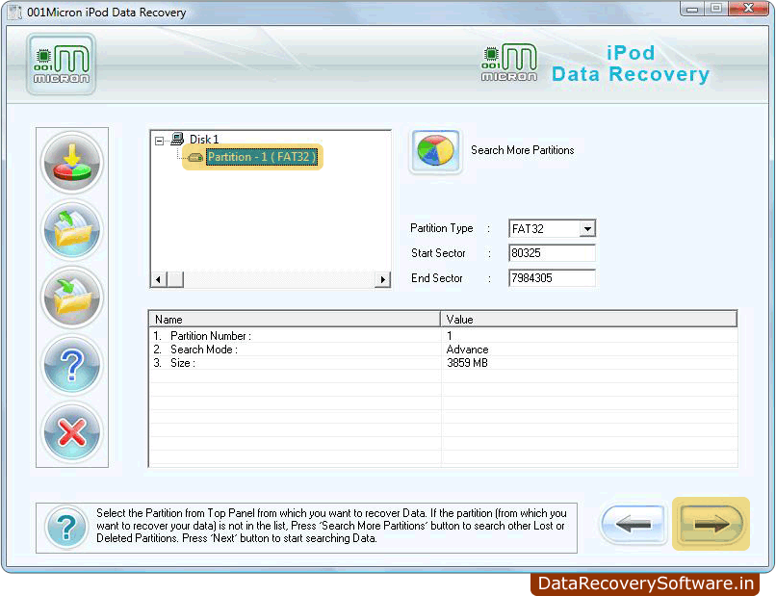Click the Partition Type label
The height and width of the screenshot is (596, 776).
442,228
